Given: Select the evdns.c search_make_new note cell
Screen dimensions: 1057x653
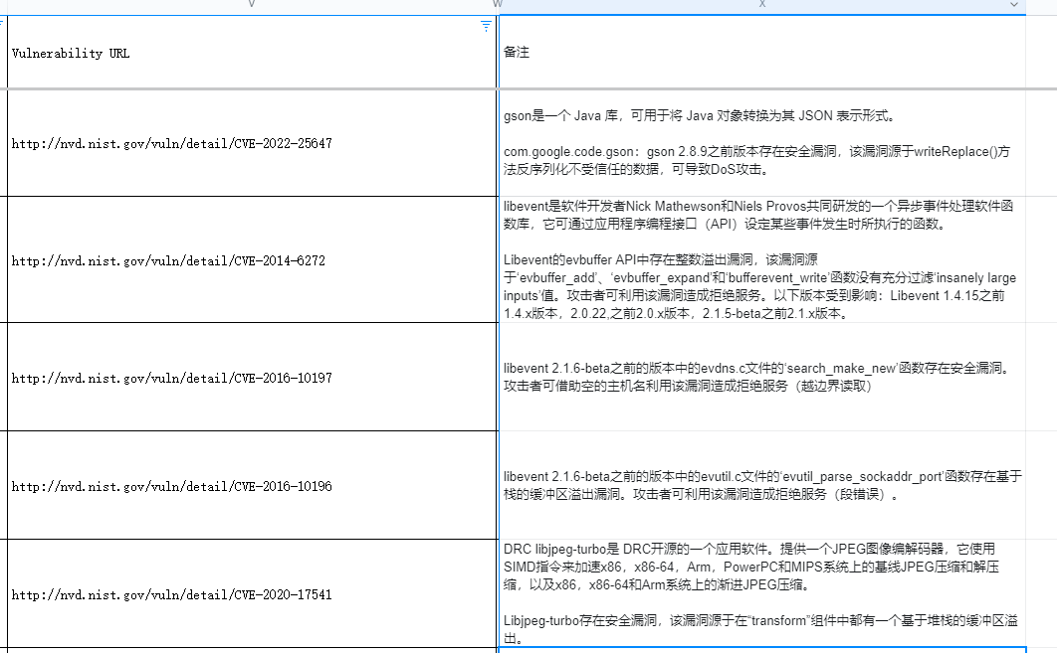Looking at the screenshot, I should tap(761, 377).
